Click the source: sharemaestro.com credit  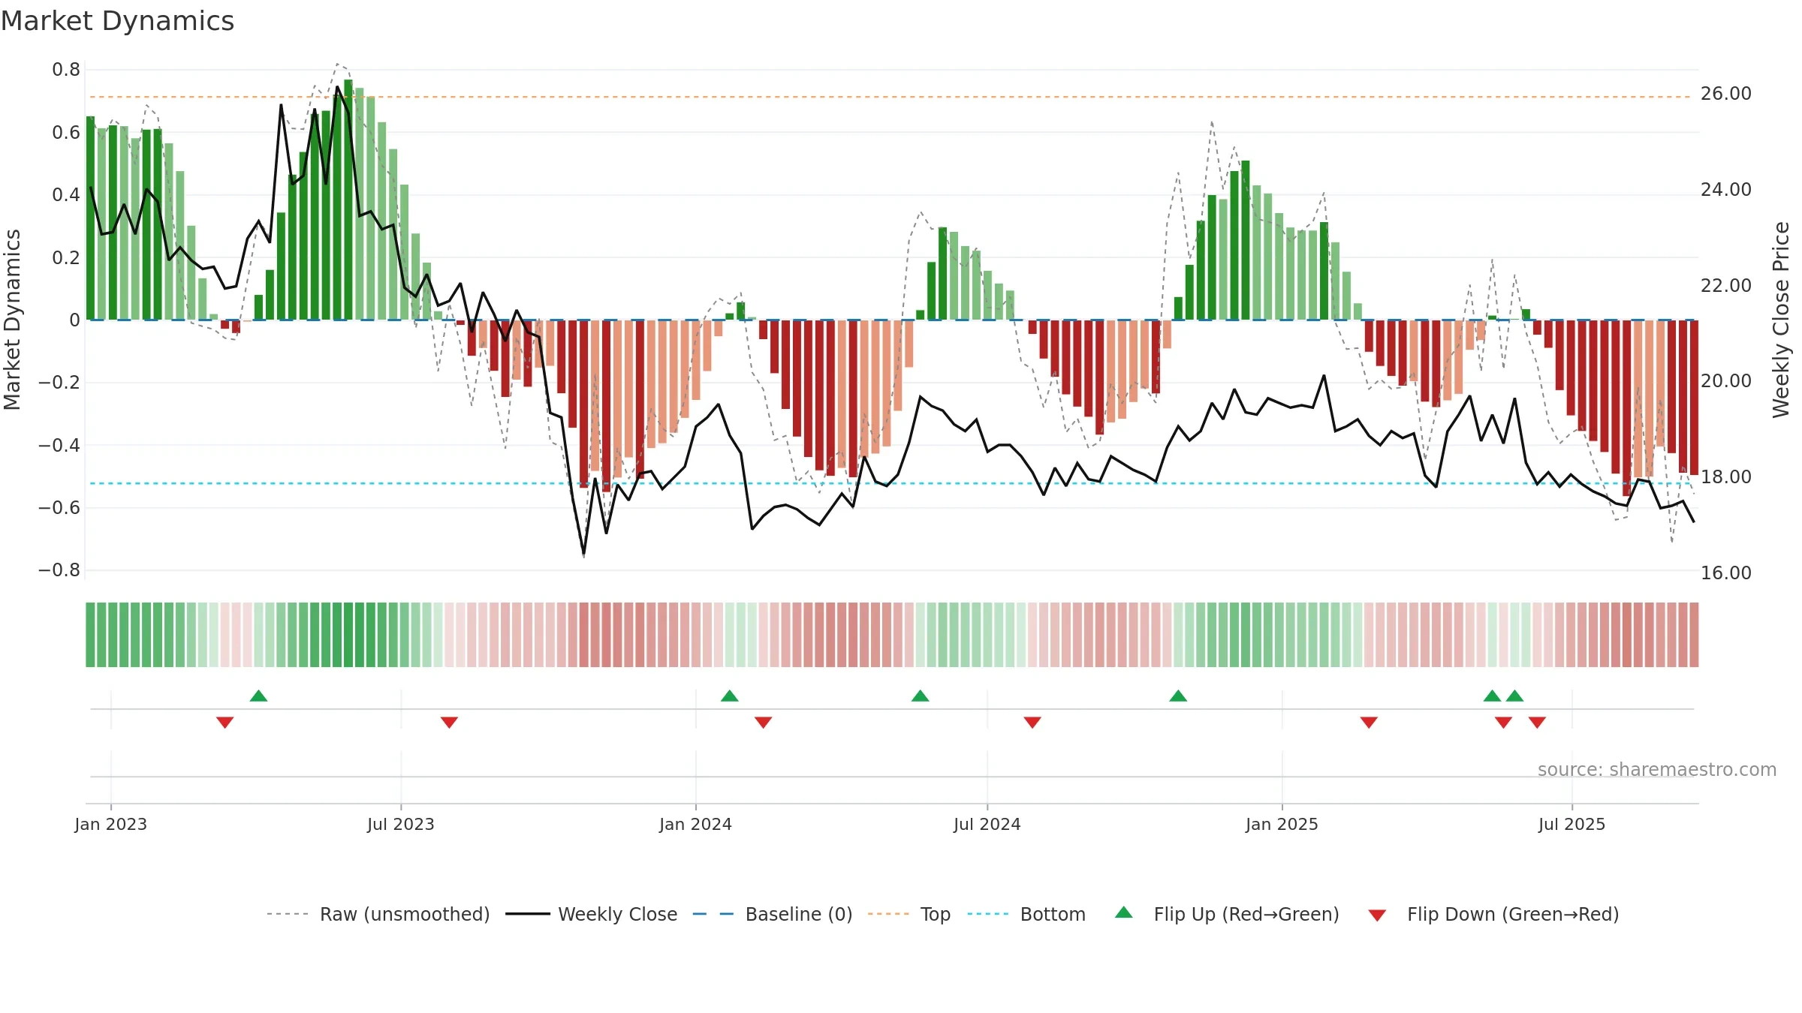click(x=1657, y=769)
